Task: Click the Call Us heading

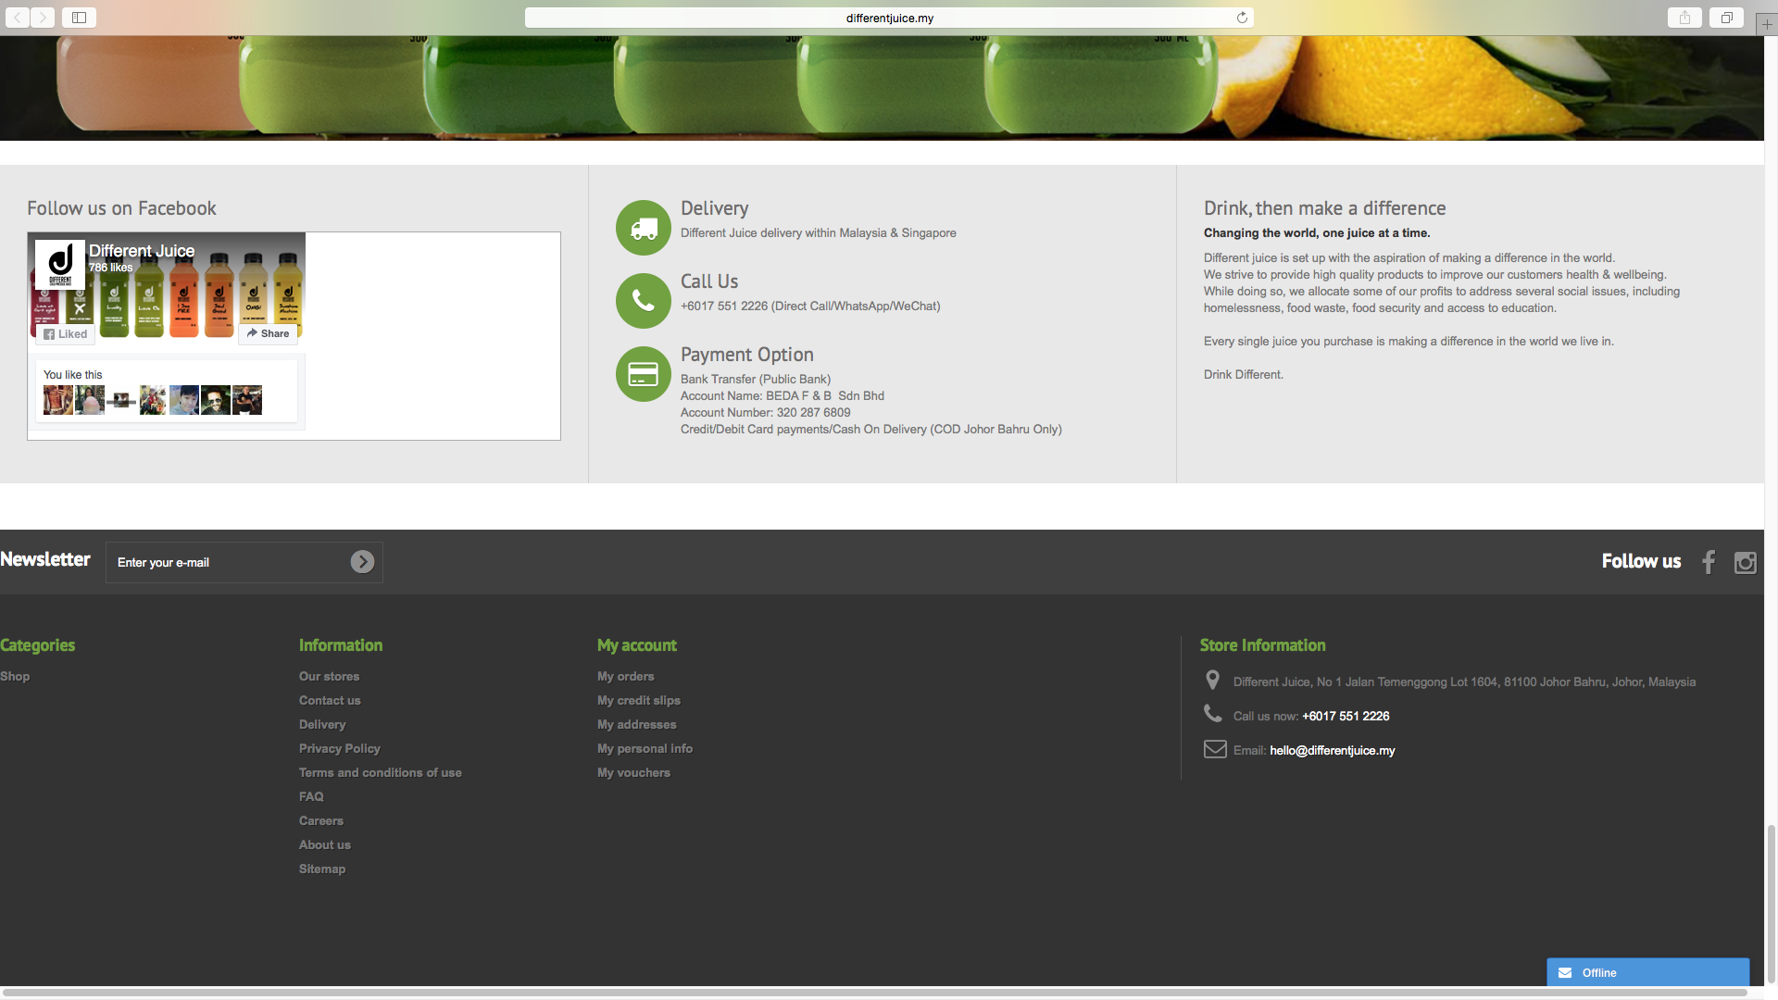Action: pyautogui.click(x=709, y=281)
